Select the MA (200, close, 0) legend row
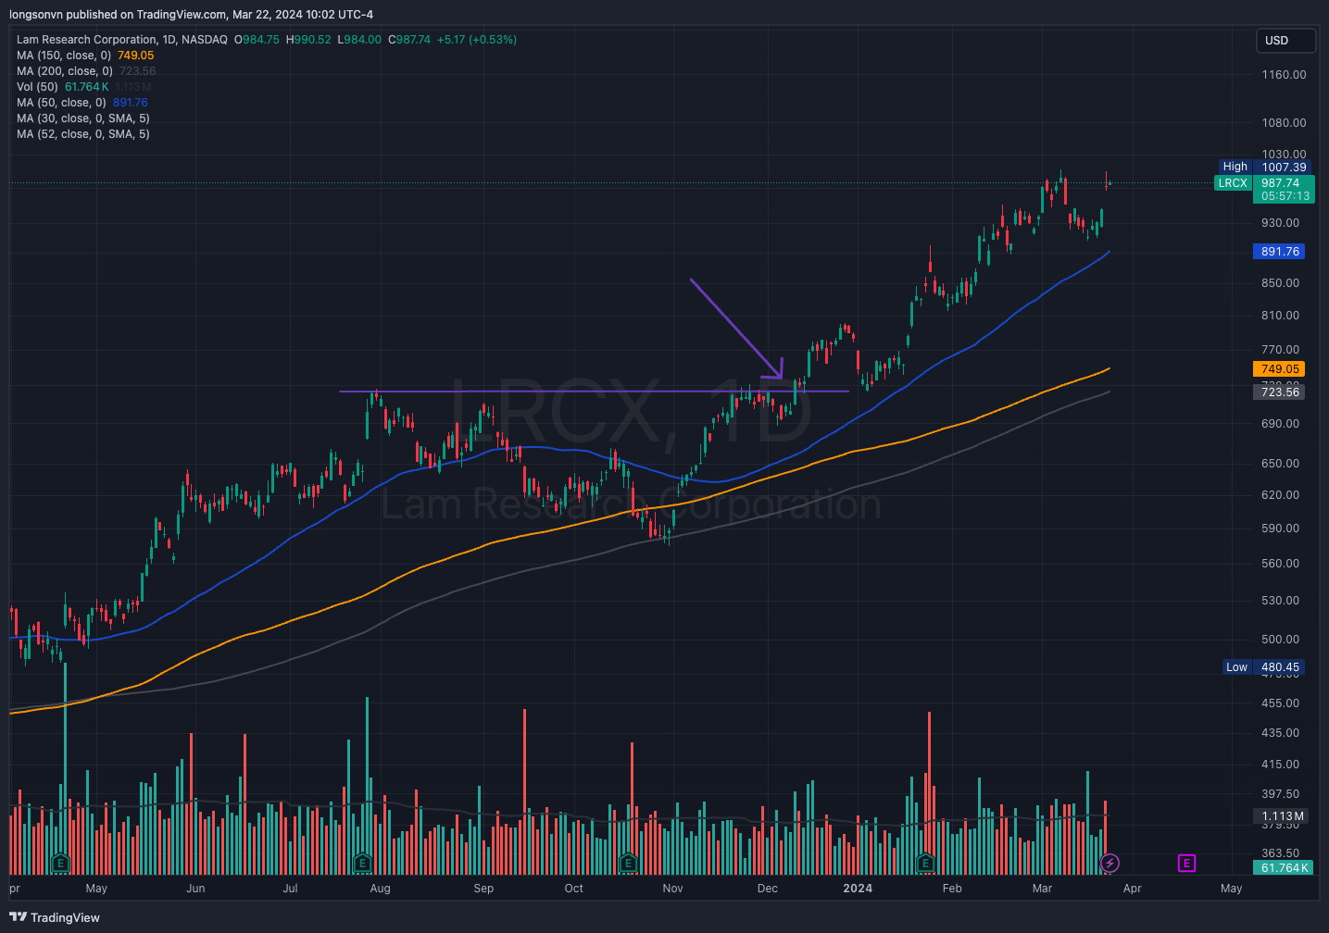Screen dimensions: 1329x933 (x=86, y=71)
